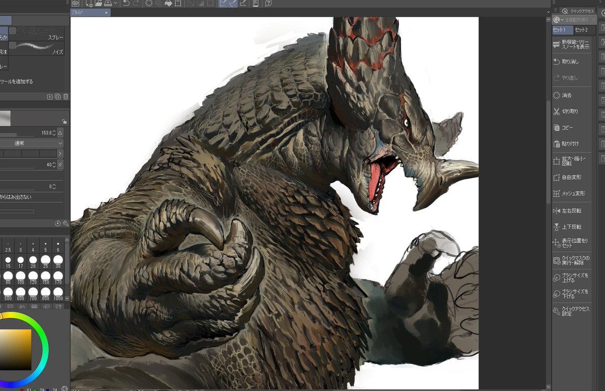Adjust the brush size 153.8 stepper
The height and width of the screenshot is (391, 605).
coord(54,133)
